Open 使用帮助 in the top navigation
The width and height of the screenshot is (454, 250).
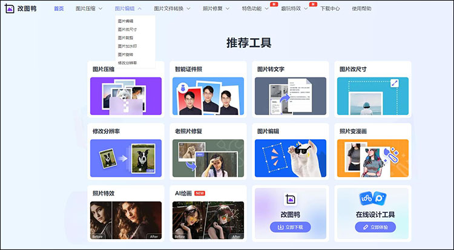(361, 8)
